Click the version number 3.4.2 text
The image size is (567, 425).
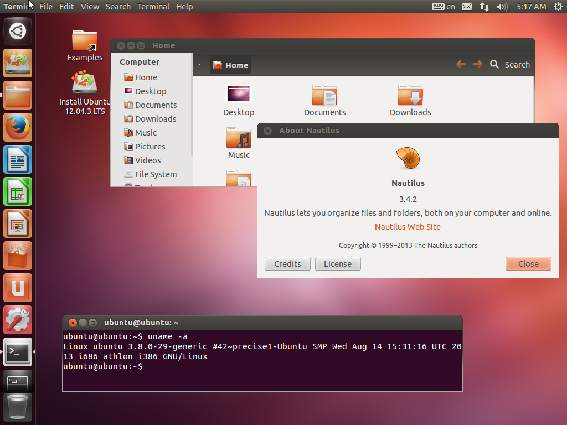point(408,199)
